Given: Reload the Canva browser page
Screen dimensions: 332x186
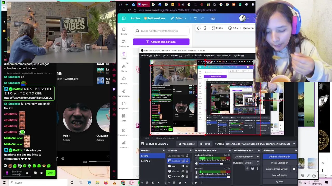Looking at the screenshot, I should pos(129,10).
